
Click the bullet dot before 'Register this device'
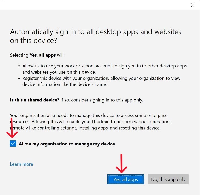pos(19,78)
